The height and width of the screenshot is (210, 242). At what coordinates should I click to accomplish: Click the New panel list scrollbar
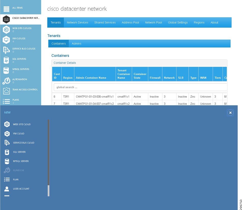point(49,158)
